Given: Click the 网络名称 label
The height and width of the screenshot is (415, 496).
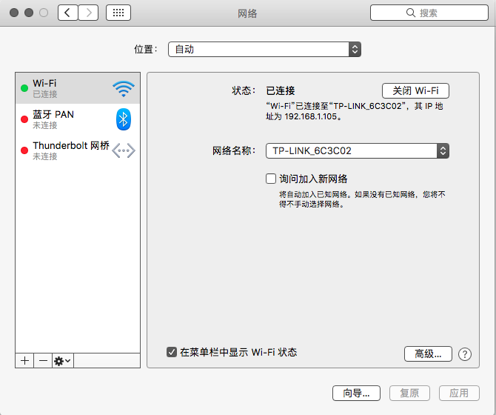Looking at the screenshot, I should coord(234,150).
